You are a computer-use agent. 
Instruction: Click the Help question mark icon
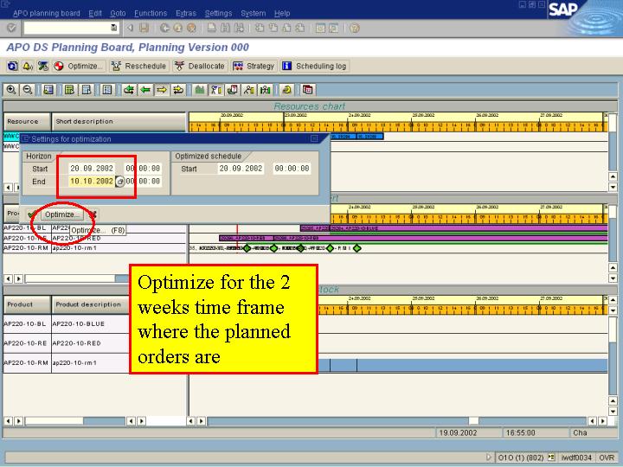point(355,28)
